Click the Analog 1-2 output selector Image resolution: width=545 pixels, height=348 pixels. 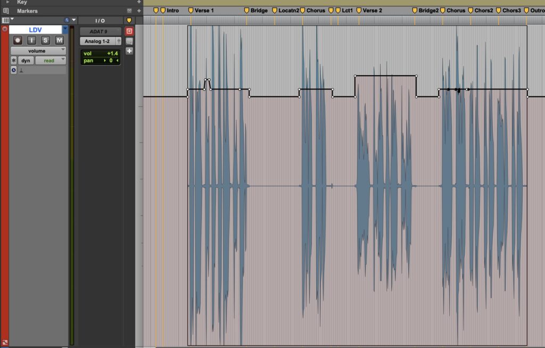point(97,41)
